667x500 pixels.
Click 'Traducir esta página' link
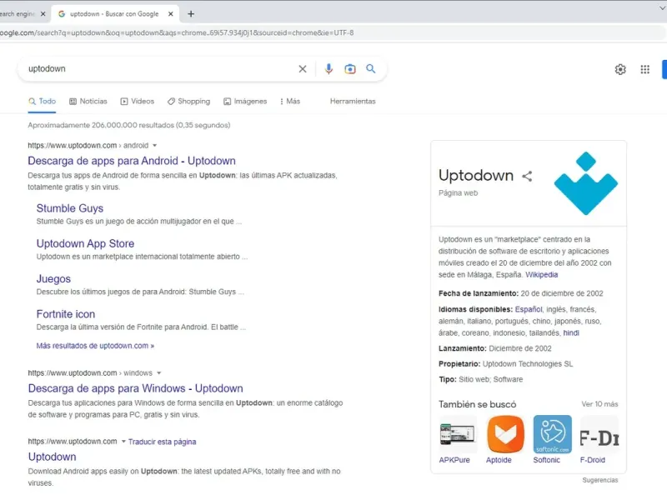point(162,442)
